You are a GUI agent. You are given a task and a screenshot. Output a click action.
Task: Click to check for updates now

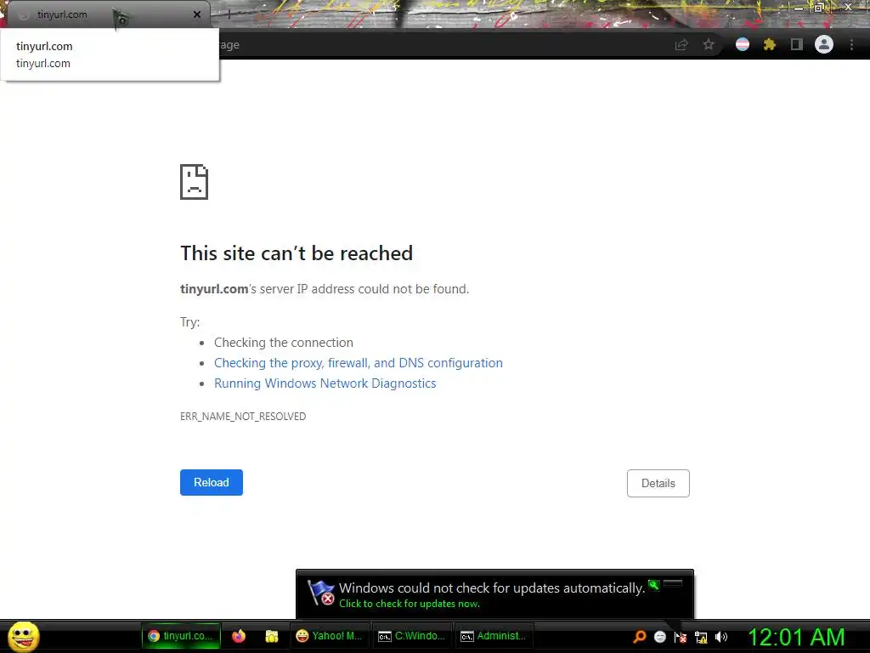tap(410, 604)
